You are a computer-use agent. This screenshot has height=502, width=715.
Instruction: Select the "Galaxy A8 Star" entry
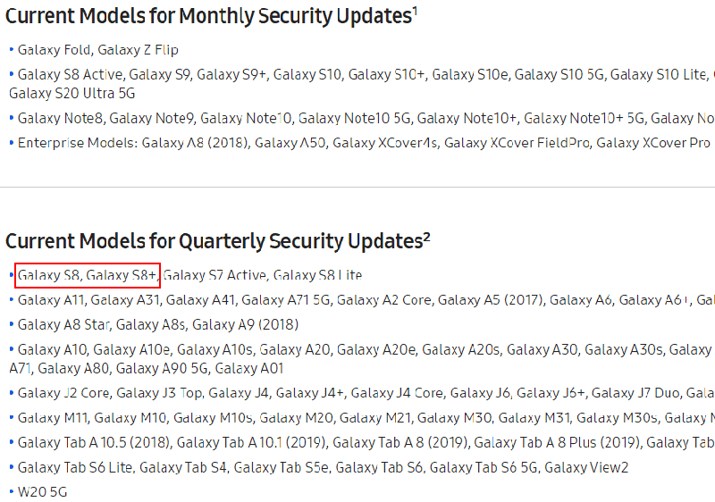(63, 324)
